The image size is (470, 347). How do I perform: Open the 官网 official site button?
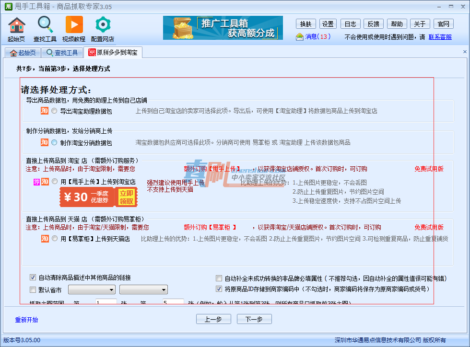click(444, 23)
